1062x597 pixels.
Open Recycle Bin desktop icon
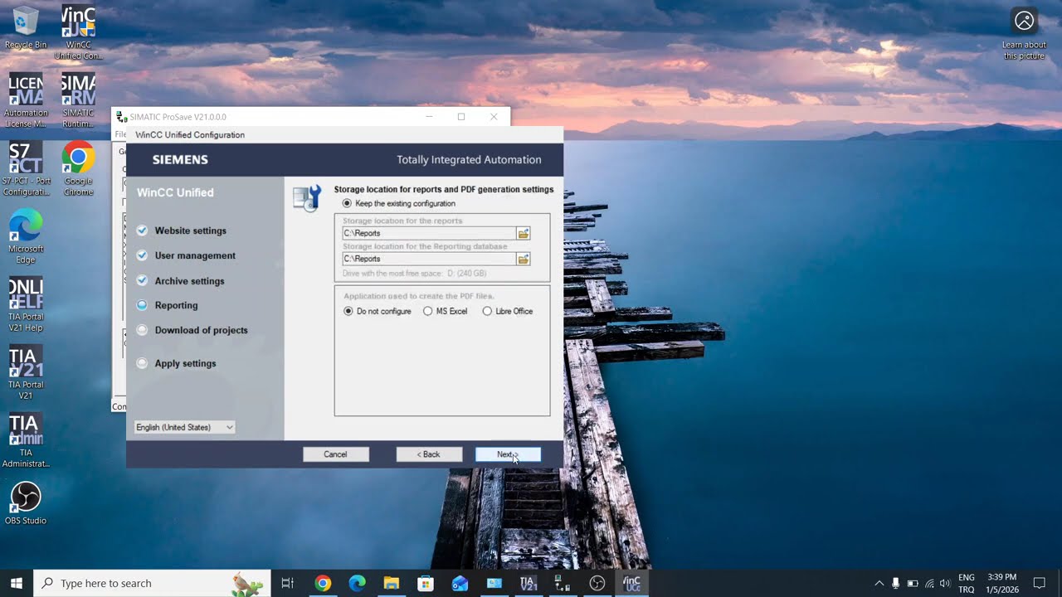coord(26,27)
